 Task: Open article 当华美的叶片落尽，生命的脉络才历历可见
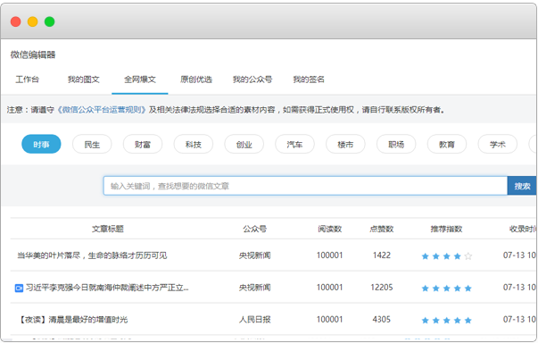coord(92,255)
